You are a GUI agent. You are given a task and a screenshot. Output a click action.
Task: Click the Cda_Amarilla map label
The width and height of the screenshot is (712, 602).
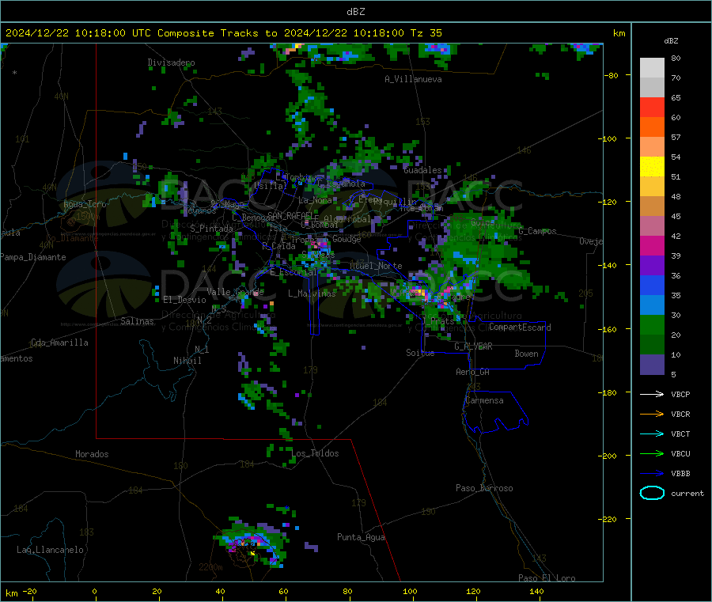click(x=59, y=343)
